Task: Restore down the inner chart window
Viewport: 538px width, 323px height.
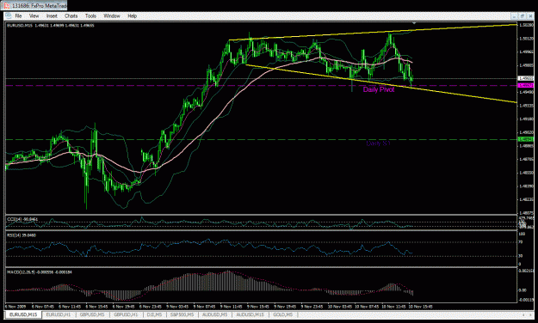Action: coord(522,15)
